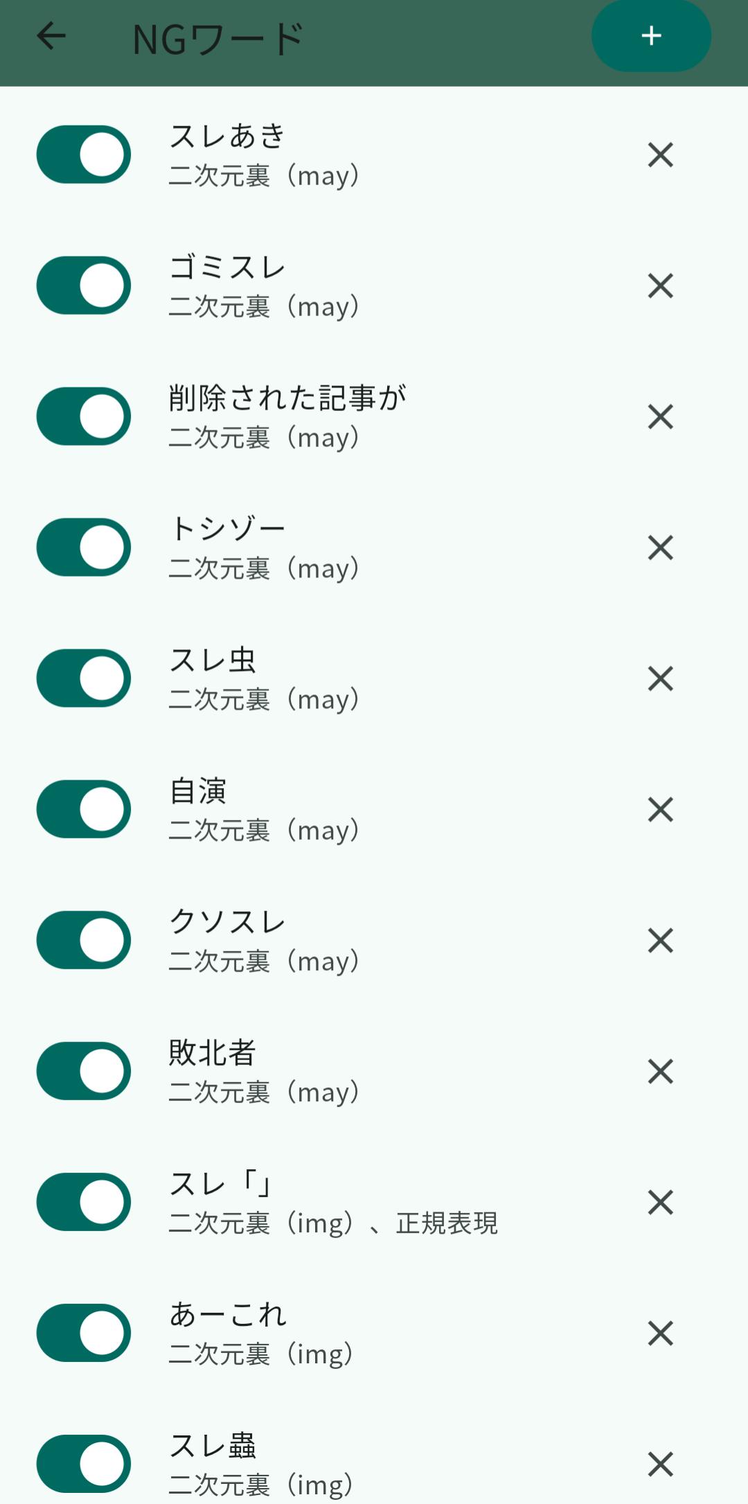
Task: Go back using the arrow icon
Action: (x=51, y=36)
